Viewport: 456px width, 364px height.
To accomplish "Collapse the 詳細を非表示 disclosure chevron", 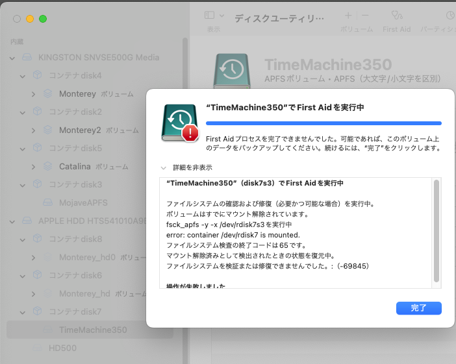I will click(164, 168).
